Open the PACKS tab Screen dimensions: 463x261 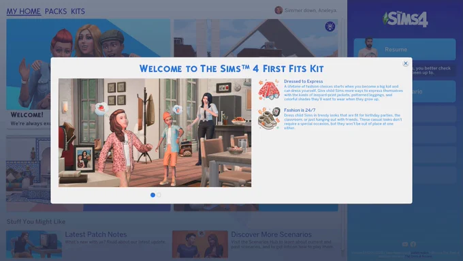coord(56,12)
